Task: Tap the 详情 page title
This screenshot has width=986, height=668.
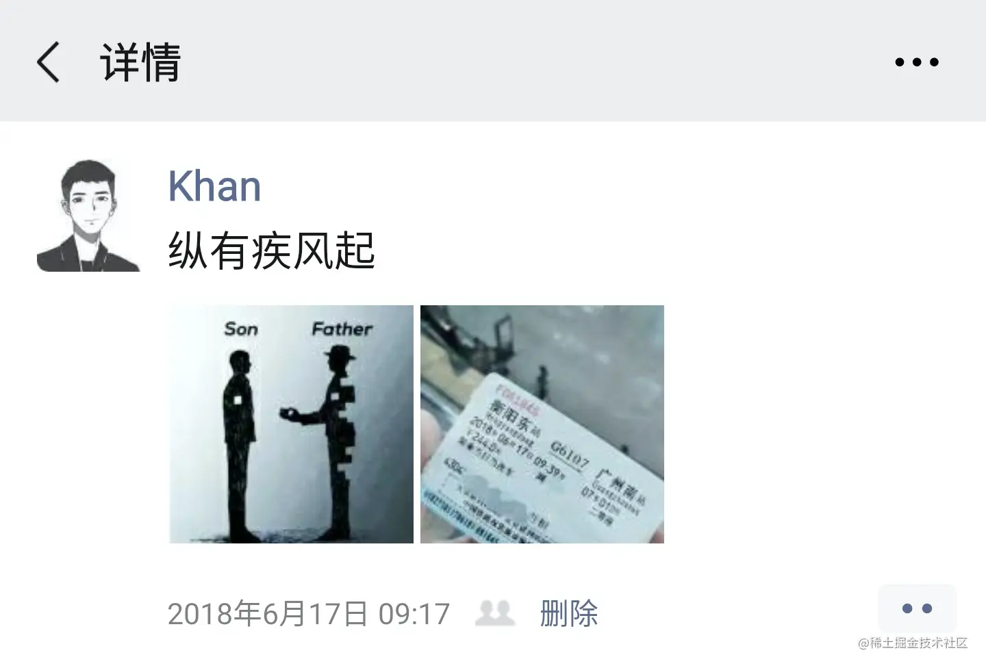Action: pyautogui.click(x=140, y=62)
